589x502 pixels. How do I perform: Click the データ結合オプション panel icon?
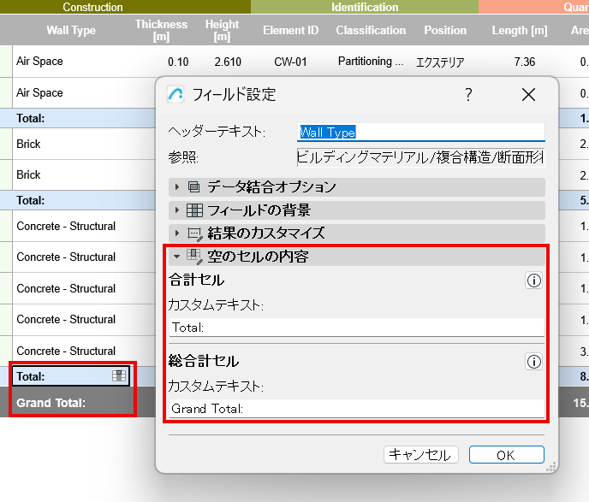pyautogui.click(x=193, y=186)
